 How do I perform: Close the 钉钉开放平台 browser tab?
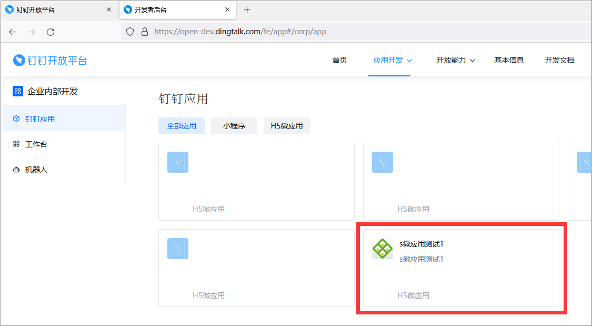109,10
